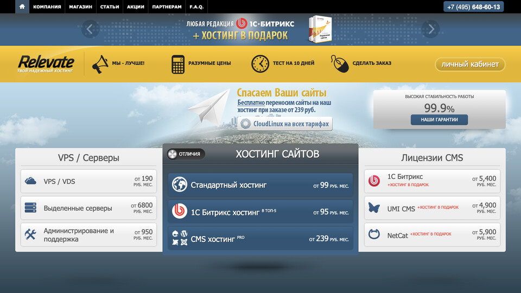This screenshot has width=521, height=293.
Task: Click the globe icon for Стандартный хостинг
Action: click(x=180, y=185)
